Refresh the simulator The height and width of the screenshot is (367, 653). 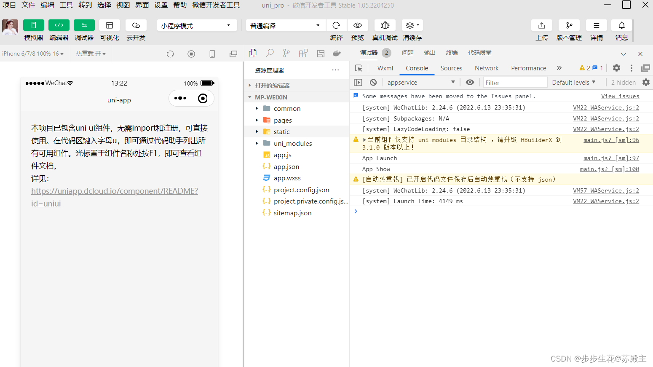(170, 54)
